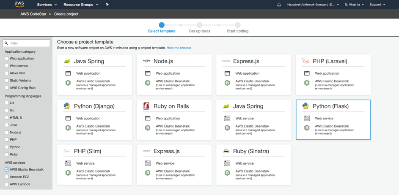Click the pin shortcut star icon
399x195 pixels.
[107, 5]
